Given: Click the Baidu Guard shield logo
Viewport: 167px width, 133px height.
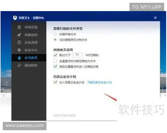Looking at the screenshot, I should (x=15, y=18).
